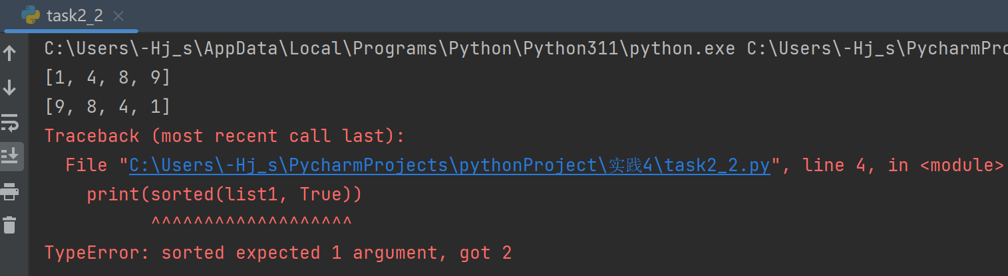The width and height of the screenshot is (1008, 276).
Task: Click the printer icon to print output
Action: tap(10, 192)
